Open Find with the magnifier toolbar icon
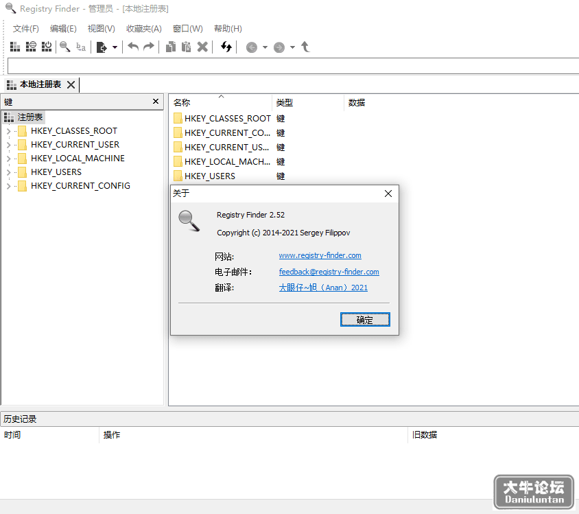Viewport: 579px width, 514px height. 65,47
